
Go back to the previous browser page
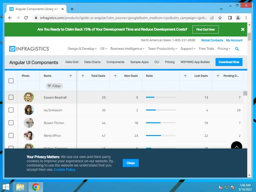click(x=10, y=18)
